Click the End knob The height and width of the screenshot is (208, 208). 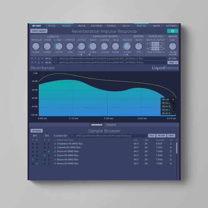(59, 46)
